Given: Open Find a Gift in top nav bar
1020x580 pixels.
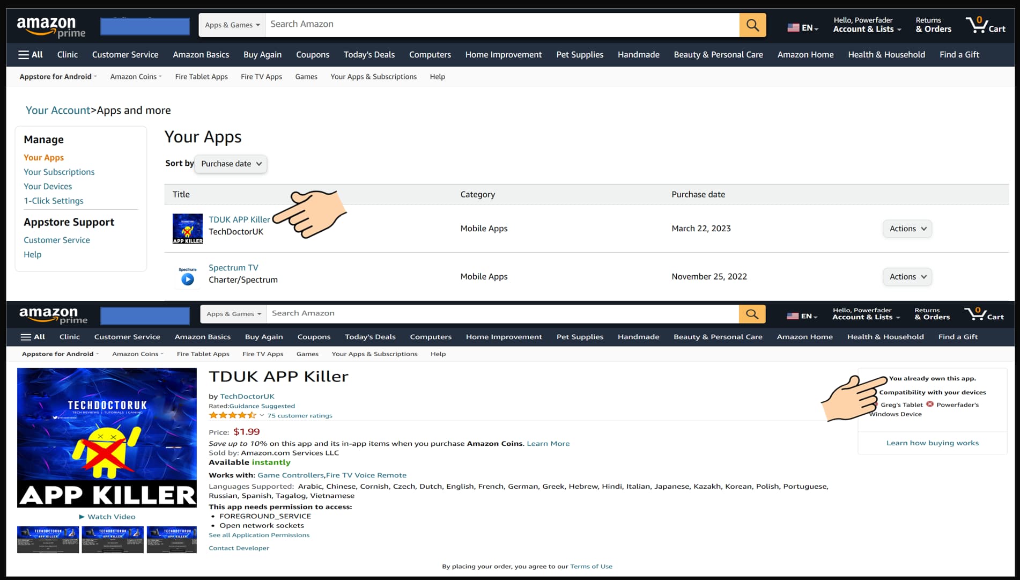Looking at the screenshot, I should coord(959,55).
